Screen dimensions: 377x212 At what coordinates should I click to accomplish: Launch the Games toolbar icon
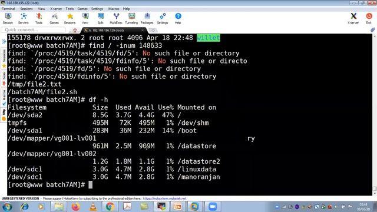[54, 18]
